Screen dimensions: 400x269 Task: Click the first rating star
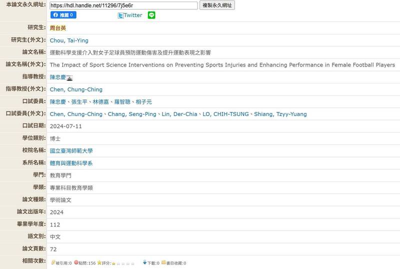(113, 263)
